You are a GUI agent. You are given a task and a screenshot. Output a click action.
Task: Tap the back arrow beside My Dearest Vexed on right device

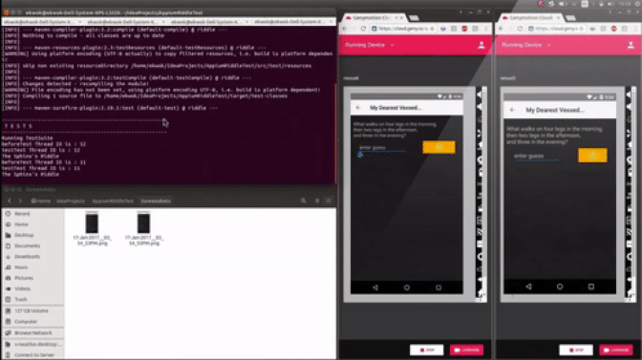[x=513, y=110]
